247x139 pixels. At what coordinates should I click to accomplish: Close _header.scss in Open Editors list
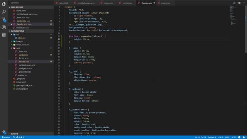tap(12, 24)
